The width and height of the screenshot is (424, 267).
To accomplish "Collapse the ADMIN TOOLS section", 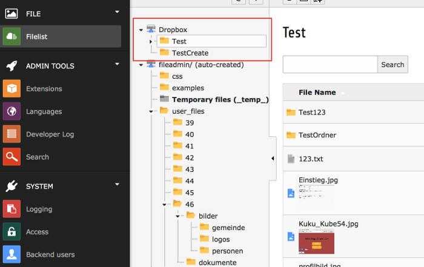I will coord(118,64).
